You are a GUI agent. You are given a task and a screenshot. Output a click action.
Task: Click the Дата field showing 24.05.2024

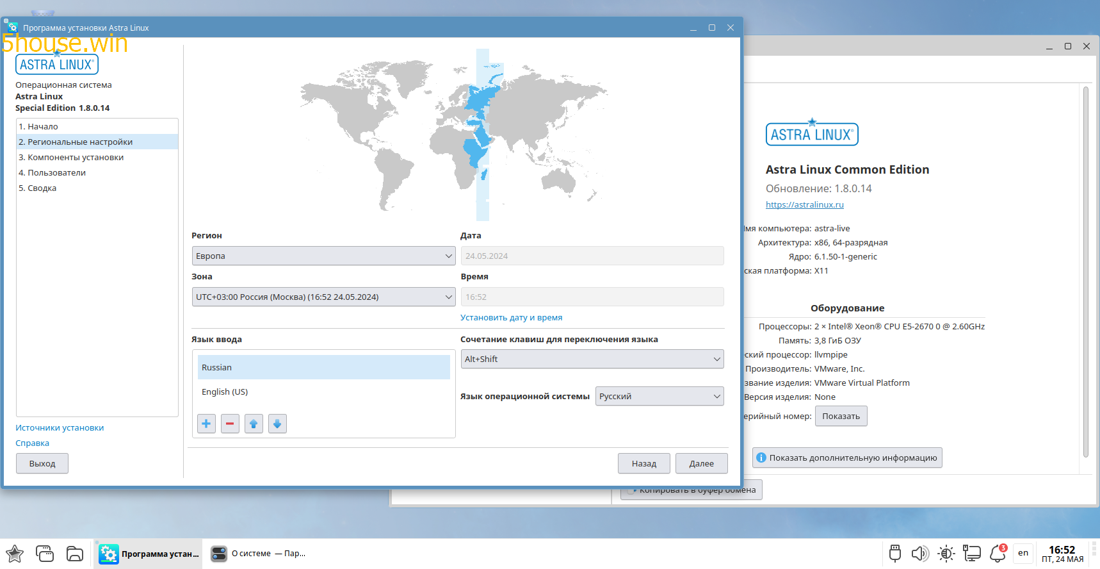592,256
